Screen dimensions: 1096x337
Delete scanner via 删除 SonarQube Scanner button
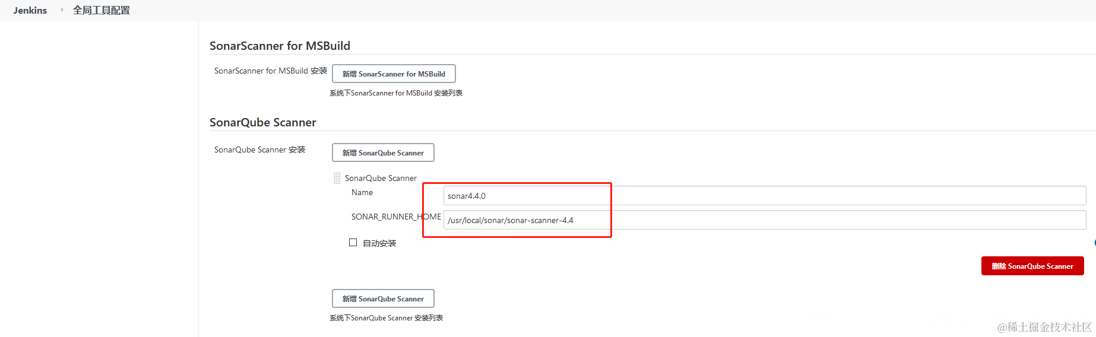point(1032,266)
